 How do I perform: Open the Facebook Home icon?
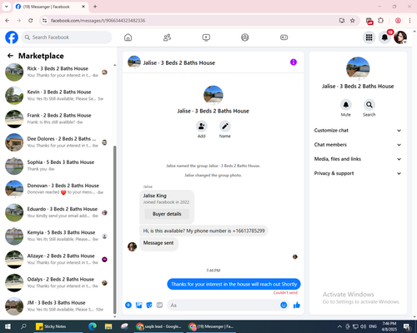(128, 37)
